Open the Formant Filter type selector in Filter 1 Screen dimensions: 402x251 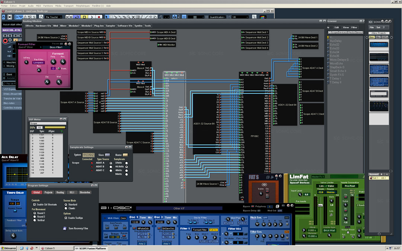(x=200, y=230)
